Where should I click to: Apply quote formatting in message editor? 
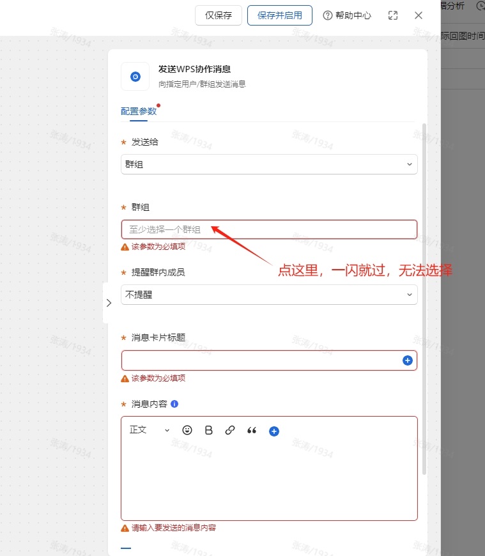252,431
